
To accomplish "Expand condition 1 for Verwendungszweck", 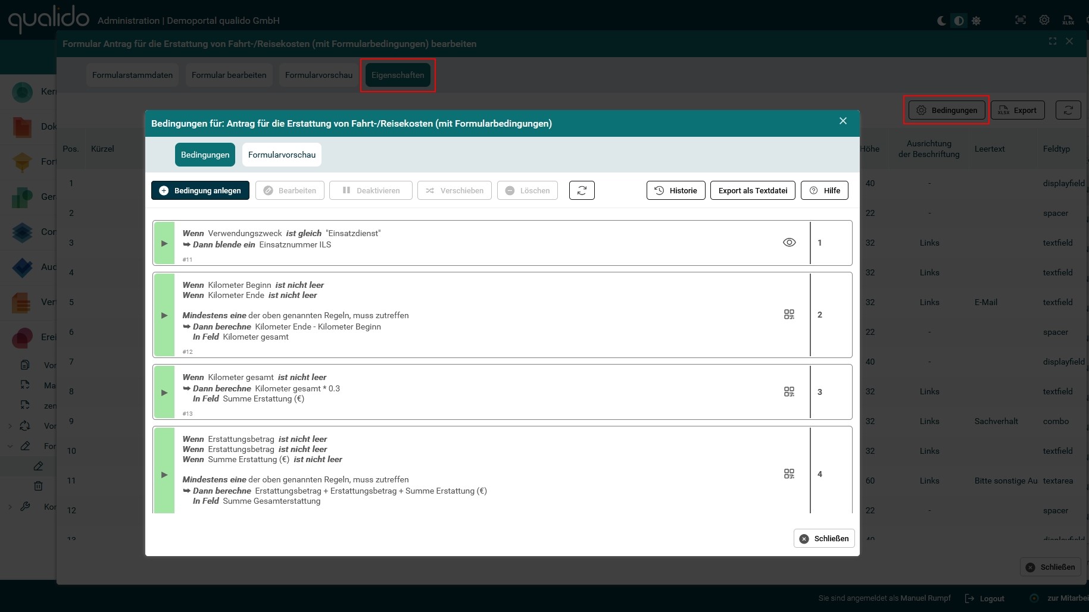I will [x=164, y=243].
